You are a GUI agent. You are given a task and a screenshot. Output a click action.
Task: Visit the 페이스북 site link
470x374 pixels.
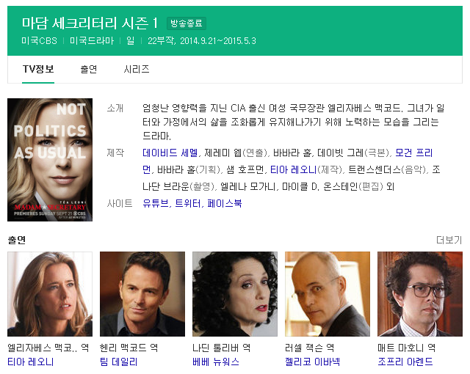(x=225, y=203)
